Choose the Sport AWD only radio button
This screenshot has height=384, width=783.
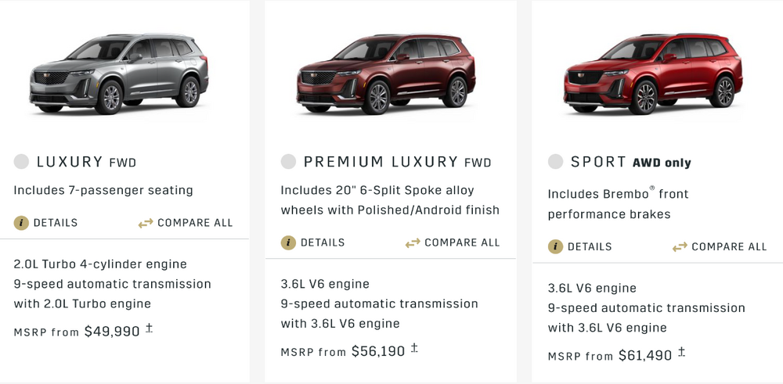[555, 162]
